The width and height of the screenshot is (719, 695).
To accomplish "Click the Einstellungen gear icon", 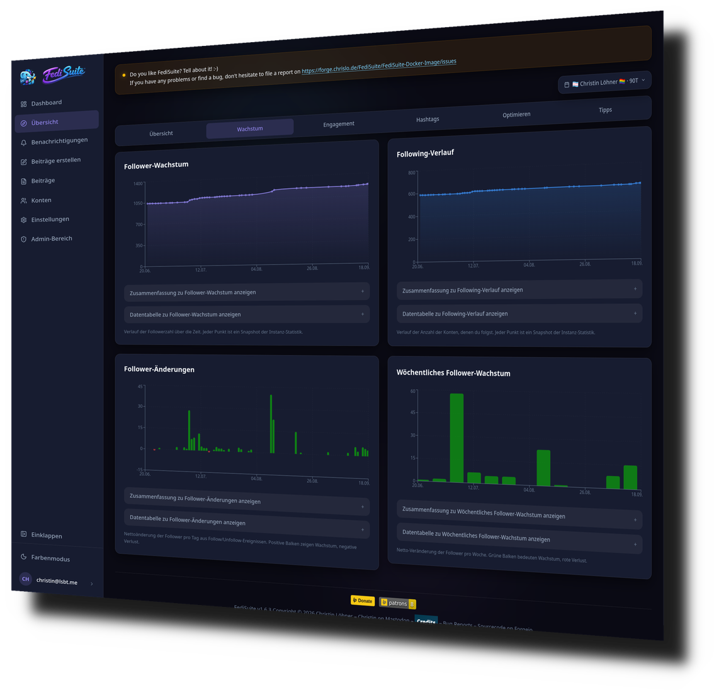I will point(23,220).
